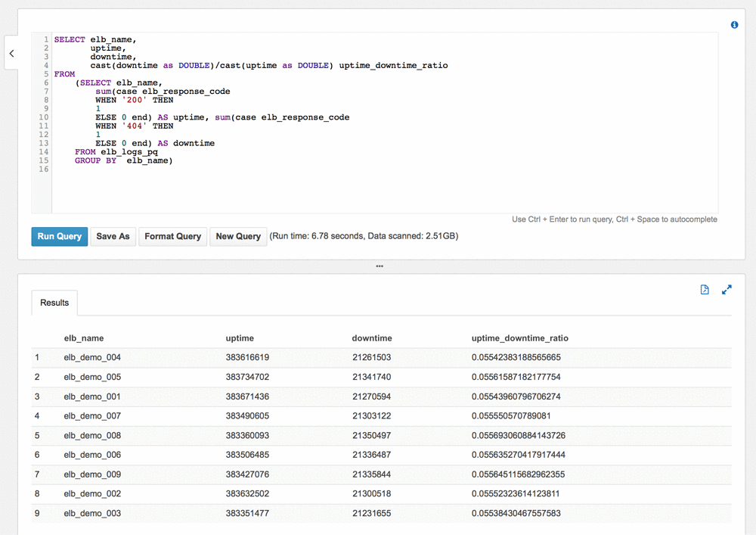756x535 pixels.
Task: Click the elb_demo_003 name cell
Action: click(x=92, y=513)
